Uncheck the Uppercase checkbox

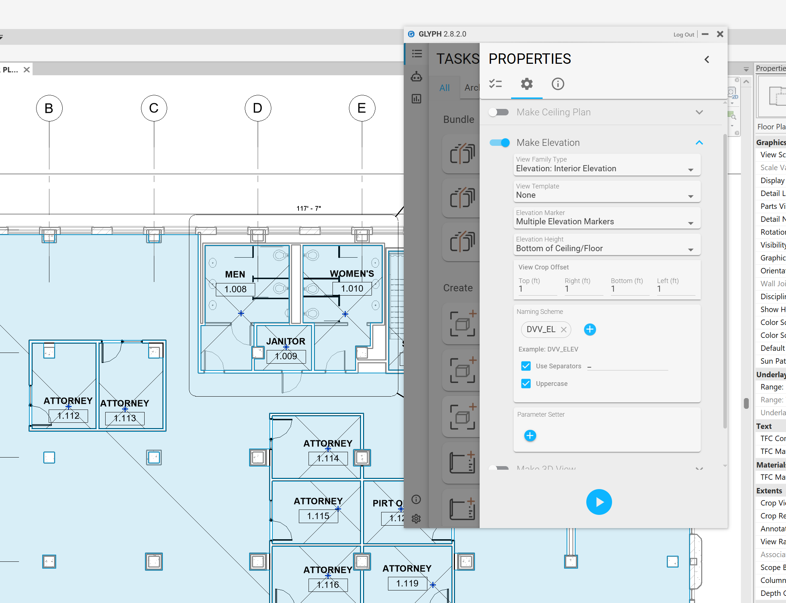[526, 383]
